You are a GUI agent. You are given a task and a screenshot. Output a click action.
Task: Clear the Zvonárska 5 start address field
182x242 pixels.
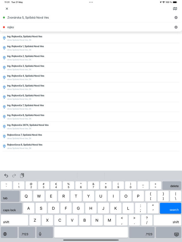(176, 18)
